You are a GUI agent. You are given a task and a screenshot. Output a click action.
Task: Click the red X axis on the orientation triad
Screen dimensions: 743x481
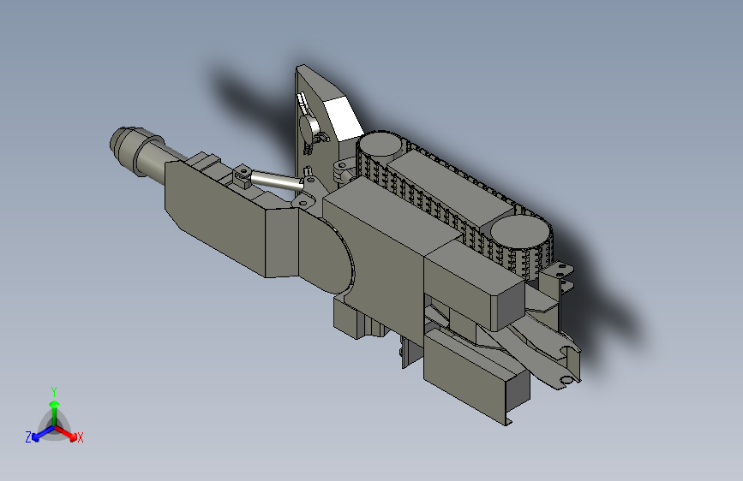tap(68, 433)
